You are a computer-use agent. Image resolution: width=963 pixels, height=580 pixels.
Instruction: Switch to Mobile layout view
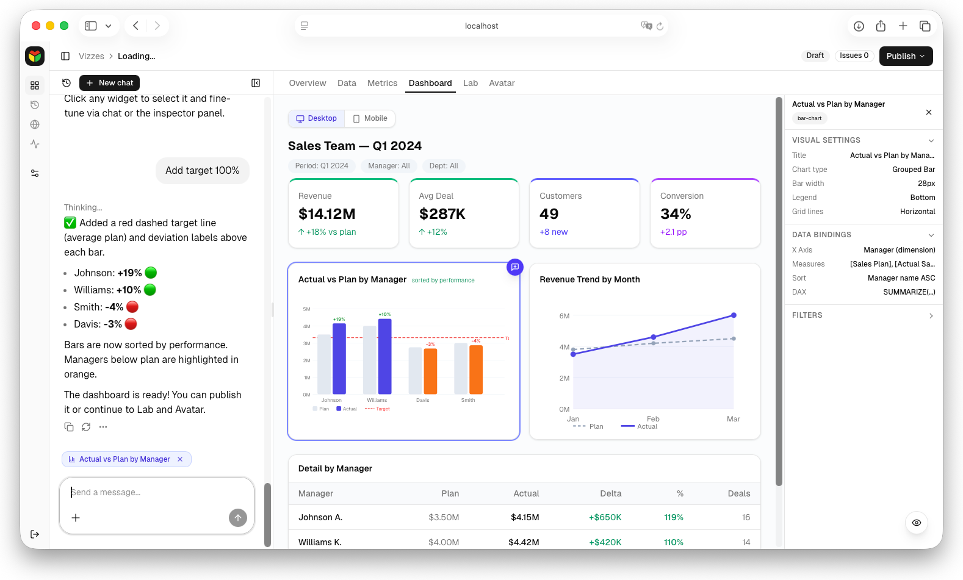click(x=370, y=118)
